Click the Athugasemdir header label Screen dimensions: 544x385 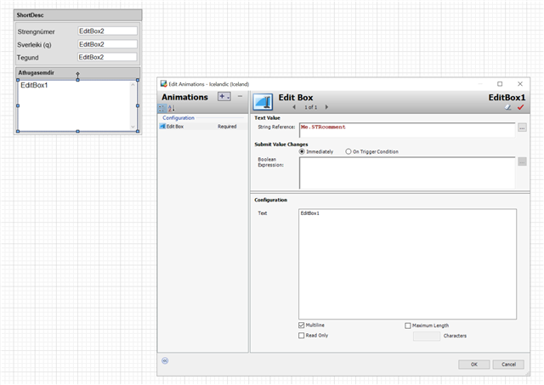(x=36, y=72)
